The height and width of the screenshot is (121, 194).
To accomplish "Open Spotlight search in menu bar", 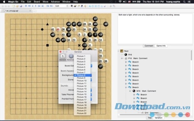I will (x=184, y=2).
